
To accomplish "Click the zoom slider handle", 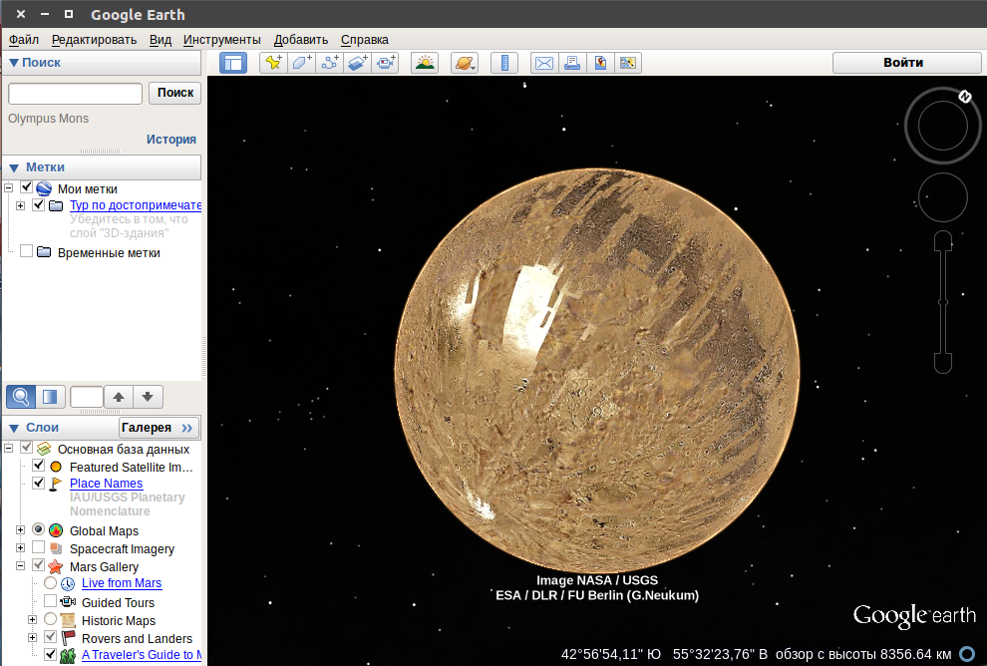I will click(943, 303).
